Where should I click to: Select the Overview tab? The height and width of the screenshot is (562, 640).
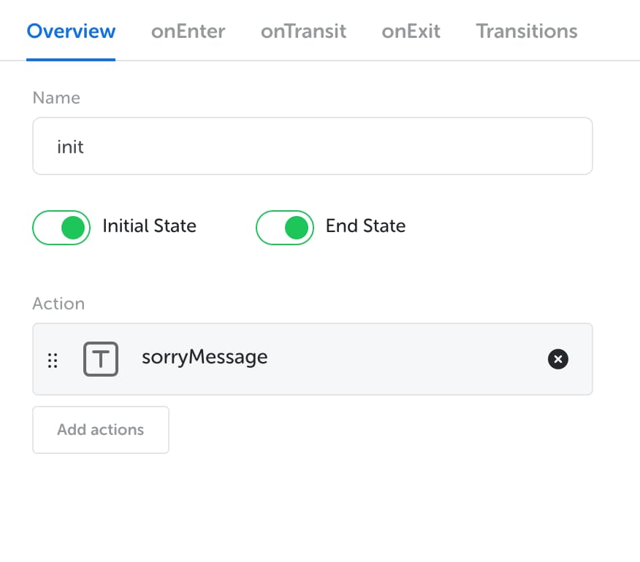[71, 31]
